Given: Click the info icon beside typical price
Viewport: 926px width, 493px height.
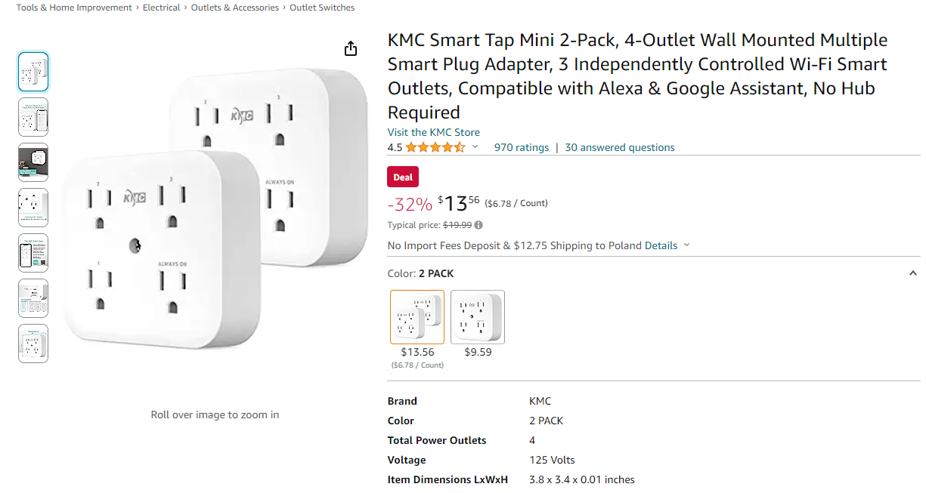Looking at the screenshot, I should click(x=478, y=225).
